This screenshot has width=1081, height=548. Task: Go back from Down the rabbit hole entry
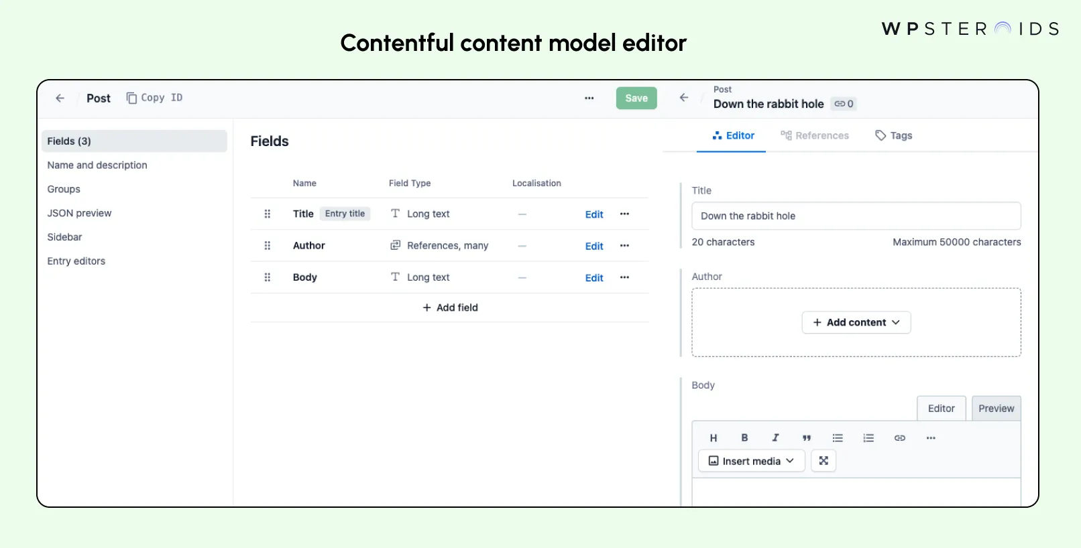pyautogui.click(x=684, y=98)
